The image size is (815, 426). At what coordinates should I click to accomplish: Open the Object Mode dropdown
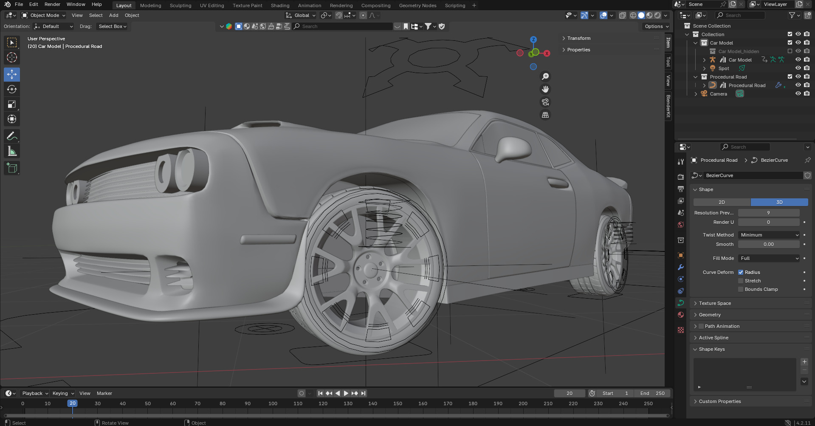pyautogui.click(x=44, y=15)
